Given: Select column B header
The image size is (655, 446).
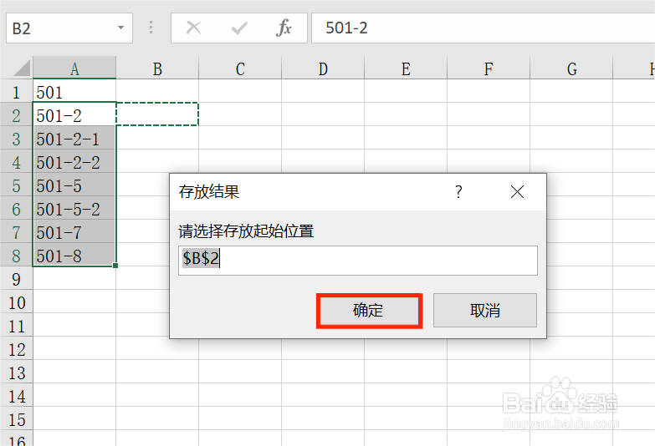Looking at the screenshot, I should click(x=157, y=68).
